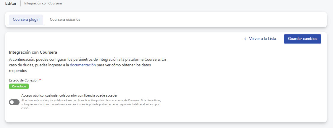Enable the Acceso público toggle switch
Screen dimensions: 333x128
click(x=14, y=102)
